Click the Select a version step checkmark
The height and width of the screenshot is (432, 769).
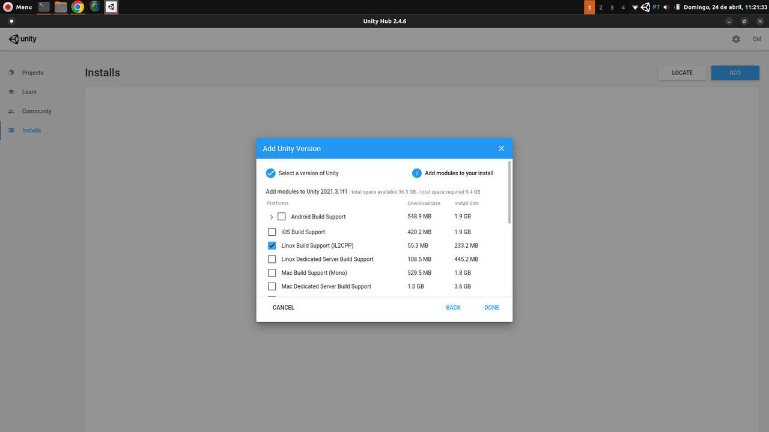click(x=271, y=173)
